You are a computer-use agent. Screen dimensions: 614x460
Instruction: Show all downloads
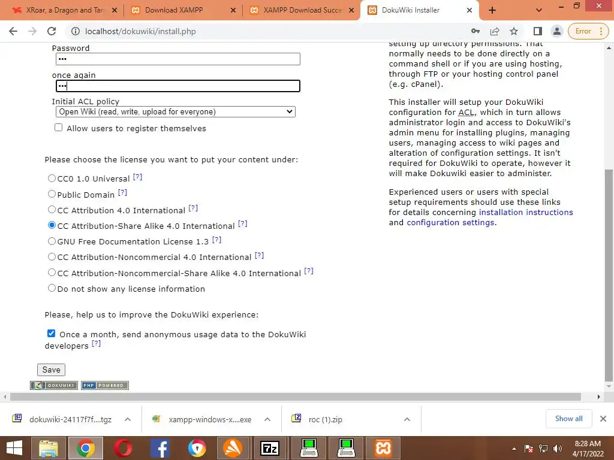[x=568, y=419]
